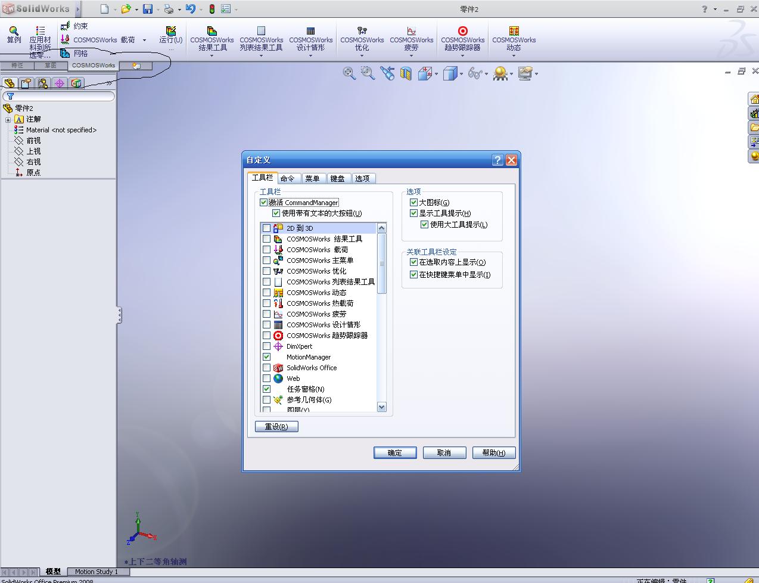Click the Previous View icon
This screenshot has width=759, height=583.
coord(387,73)
